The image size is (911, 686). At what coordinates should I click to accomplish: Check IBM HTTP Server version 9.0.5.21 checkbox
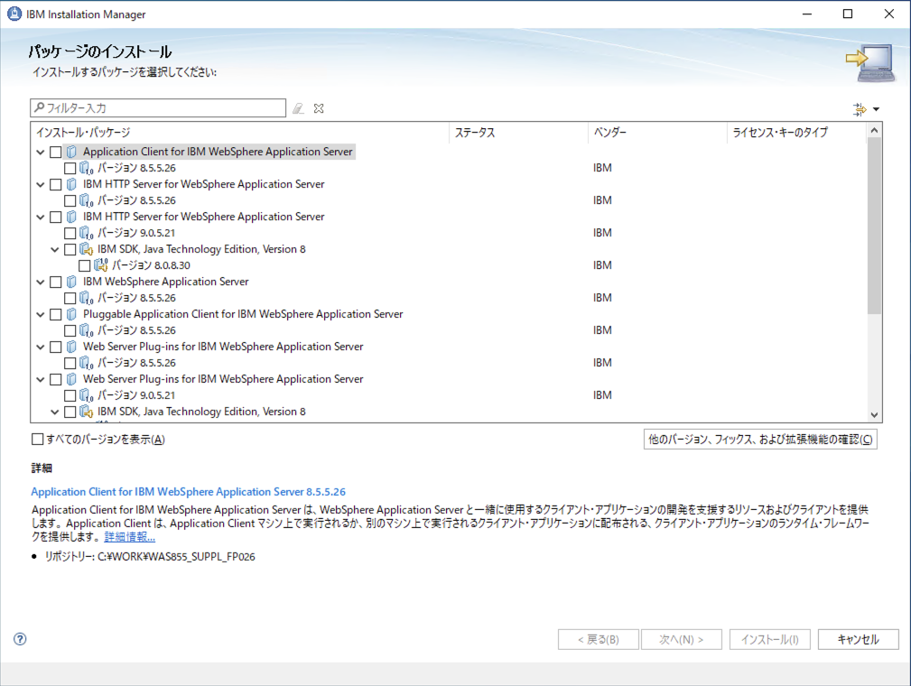[x=70, y=234]
